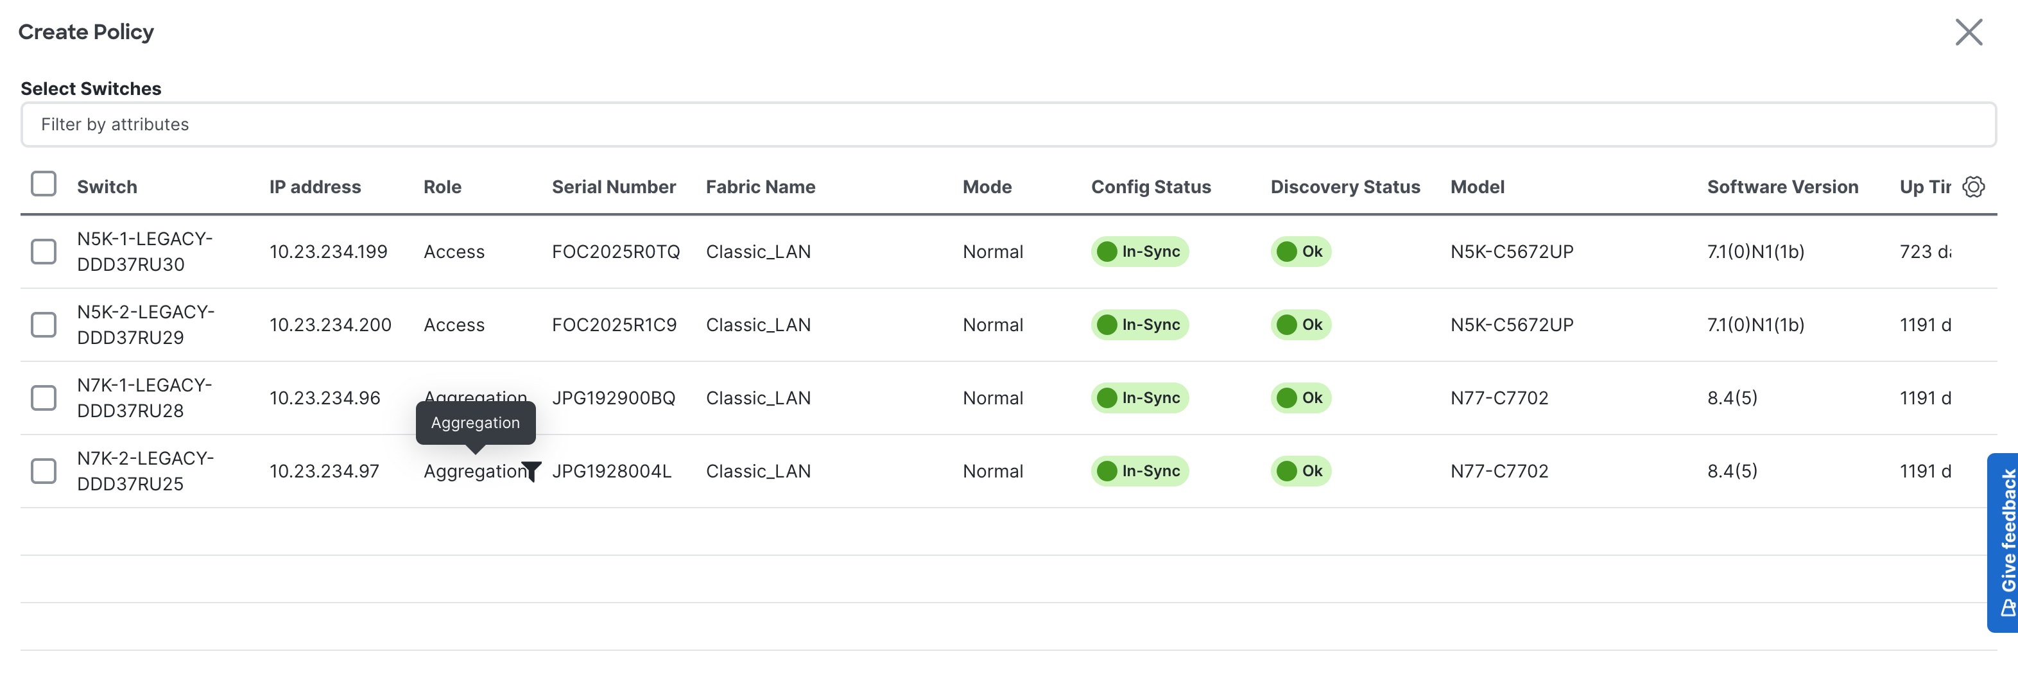Sort the table by the Role column
This screenshot has height=697, width=2018.
[442, 186]
